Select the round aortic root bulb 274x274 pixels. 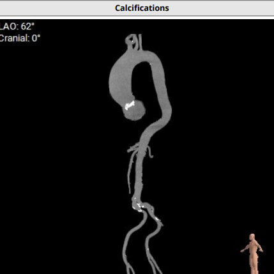tap(134, 110)
